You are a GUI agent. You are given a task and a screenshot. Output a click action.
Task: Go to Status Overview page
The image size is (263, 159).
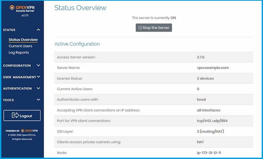[23, 40]
